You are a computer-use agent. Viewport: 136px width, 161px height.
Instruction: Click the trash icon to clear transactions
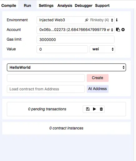(101, 109)
